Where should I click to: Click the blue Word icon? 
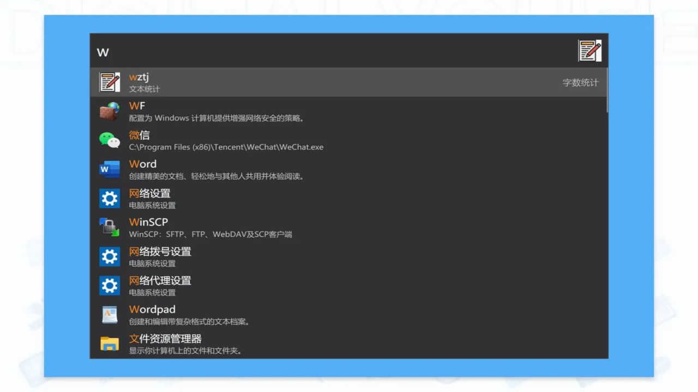tap(109, 169)
